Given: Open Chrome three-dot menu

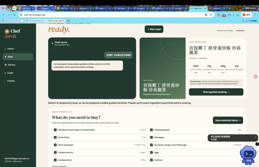Looking at the screenshot, I should [255, 15].
